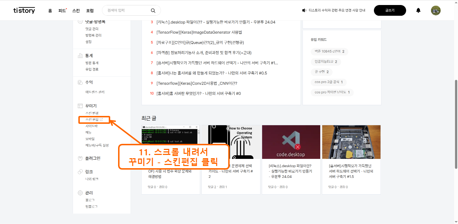458x224 pixels.
Task: Click the 글쓰기 button
Action: pyautogui.click(x=390, y=10)
